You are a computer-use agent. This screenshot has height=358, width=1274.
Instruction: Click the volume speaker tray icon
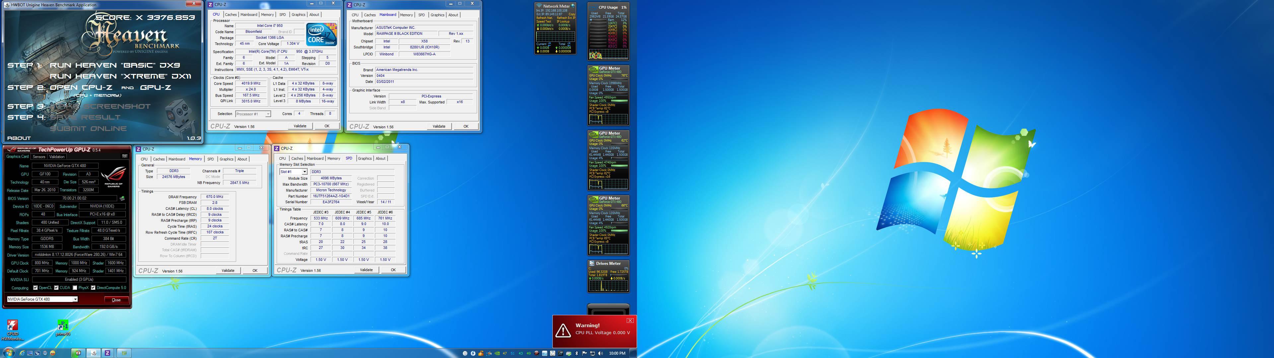601,353
